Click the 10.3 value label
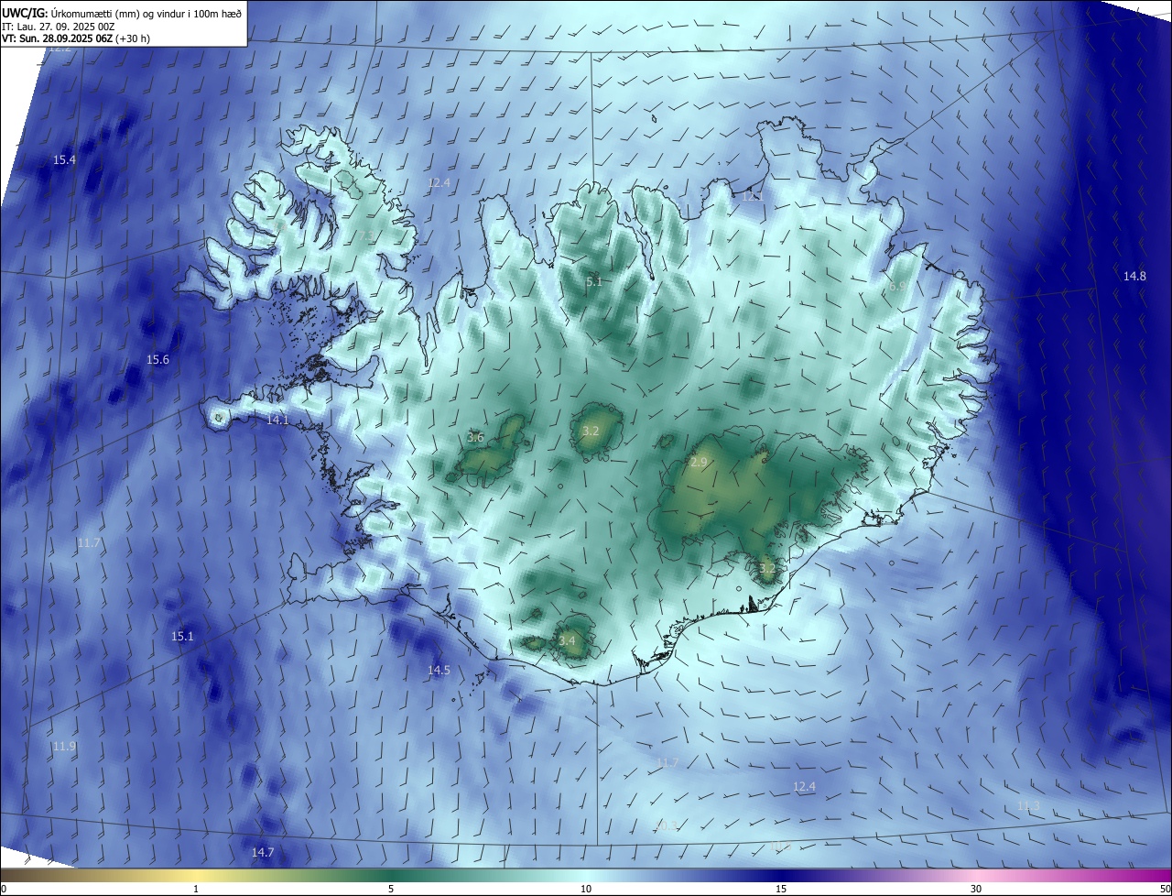The width and height of the screenshot is (1172, 896). click(667, 825)
